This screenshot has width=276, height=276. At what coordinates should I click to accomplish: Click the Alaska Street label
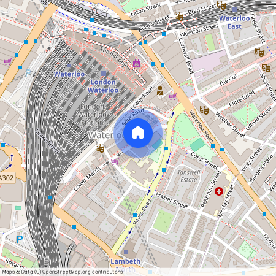155,23
